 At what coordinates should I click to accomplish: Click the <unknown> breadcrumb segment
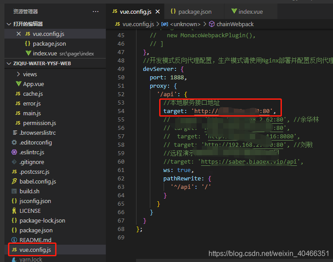185,24
